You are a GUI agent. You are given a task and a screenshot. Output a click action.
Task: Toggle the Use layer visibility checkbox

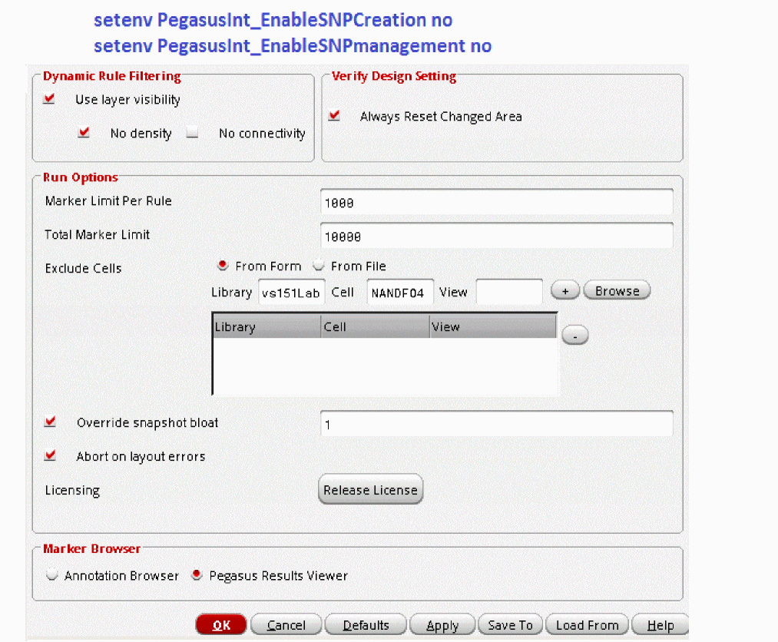tap(49, 99)
